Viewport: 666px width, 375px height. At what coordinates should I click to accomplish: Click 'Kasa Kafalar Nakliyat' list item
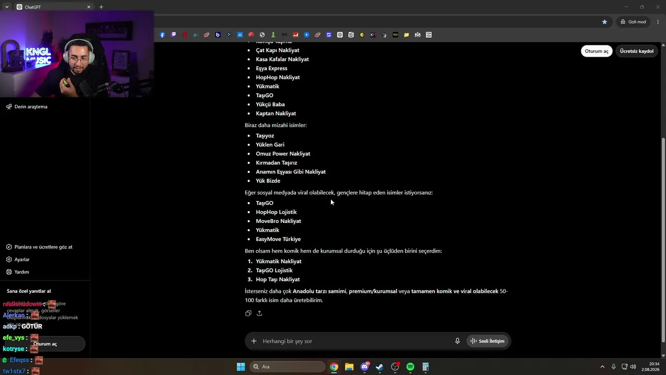283,59
